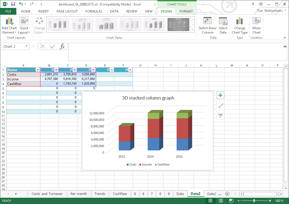Switch to the HOME tab

click(x=26, y=11)
